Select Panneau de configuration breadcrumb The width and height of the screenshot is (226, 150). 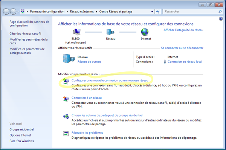[47, 12]
